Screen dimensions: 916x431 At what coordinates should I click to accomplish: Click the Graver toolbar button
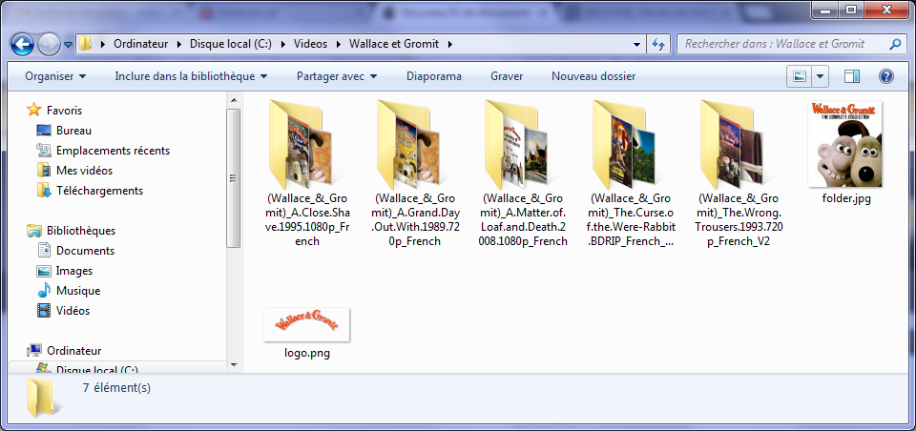(506, 76)
